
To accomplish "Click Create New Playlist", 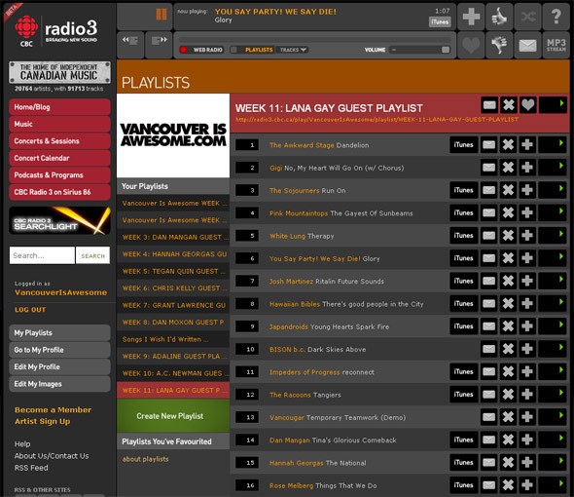I will coord(173,416).
